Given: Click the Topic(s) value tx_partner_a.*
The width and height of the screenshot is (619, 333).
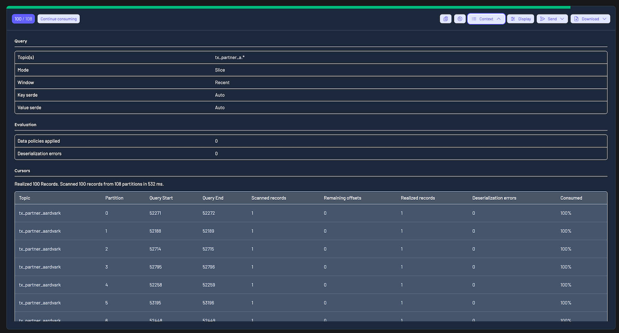Looking at the screenshot, I should [x=230, y=57].
